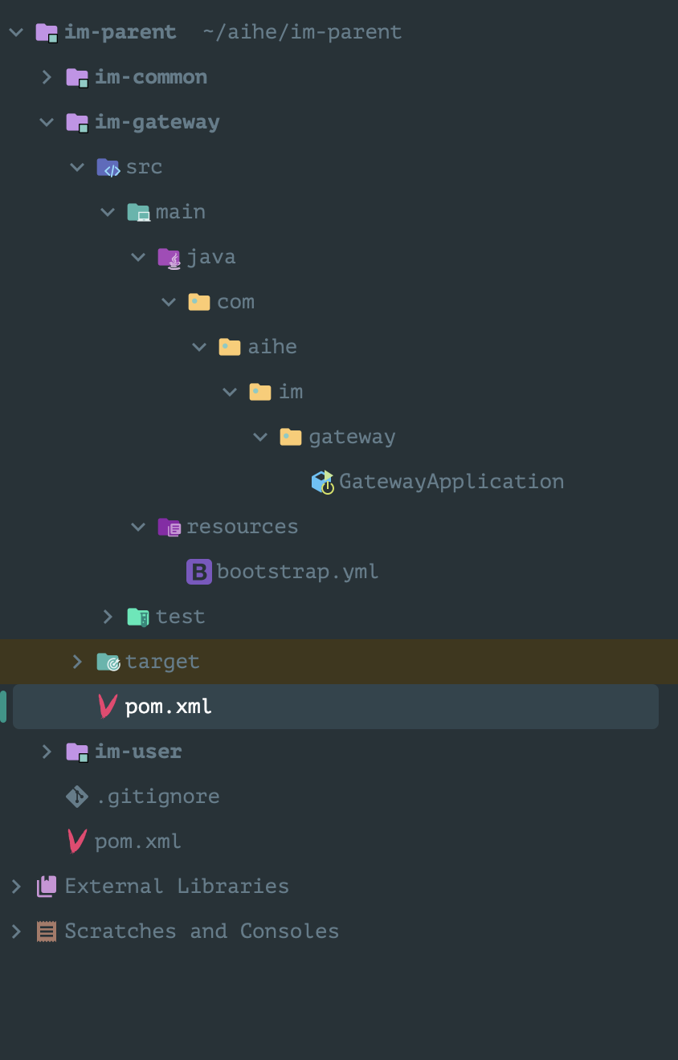Viewport: 678px width, 1060px height.
Task: Select External Libraries label
Action: coord(177,887)
